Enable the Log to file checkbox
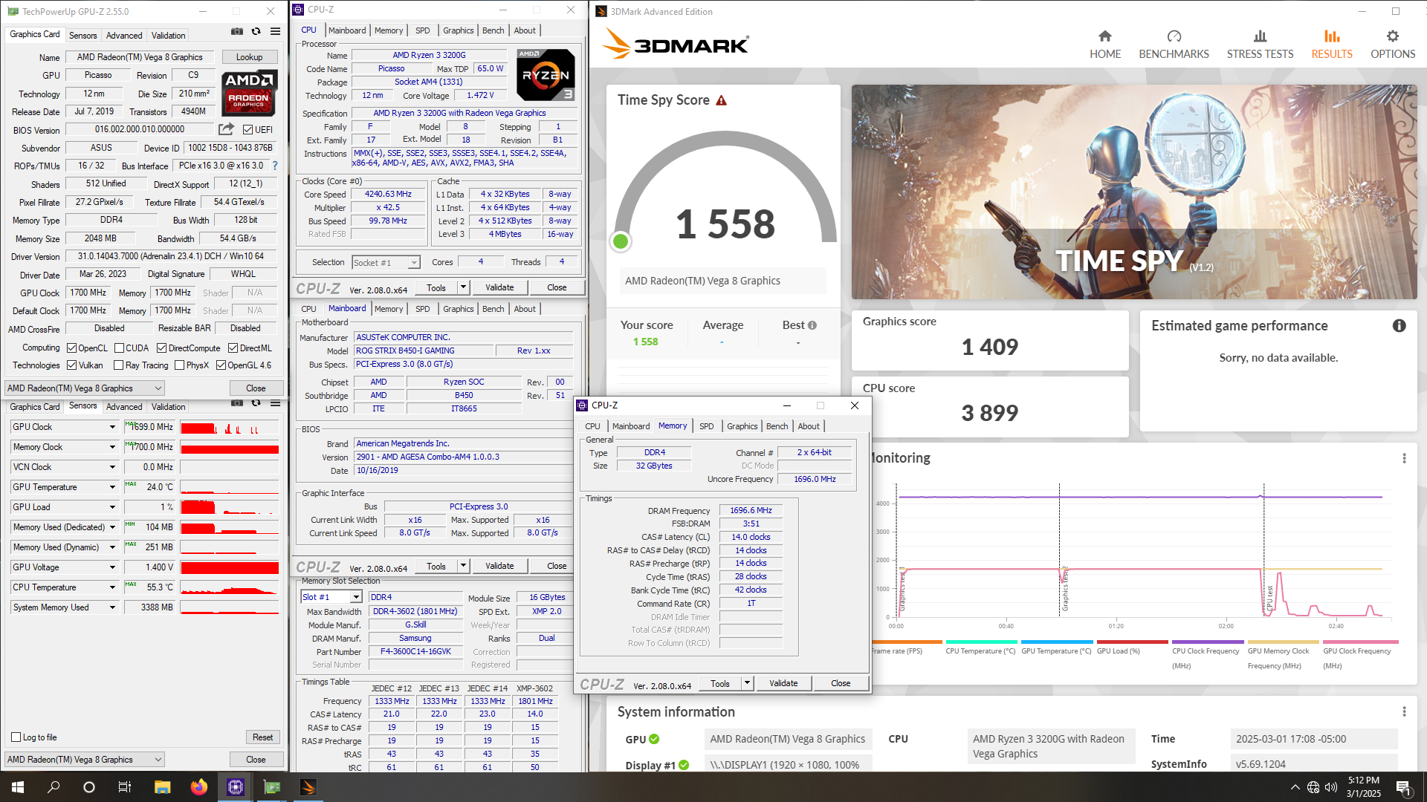Viewport: 1427px width, 802px height. 16,737
